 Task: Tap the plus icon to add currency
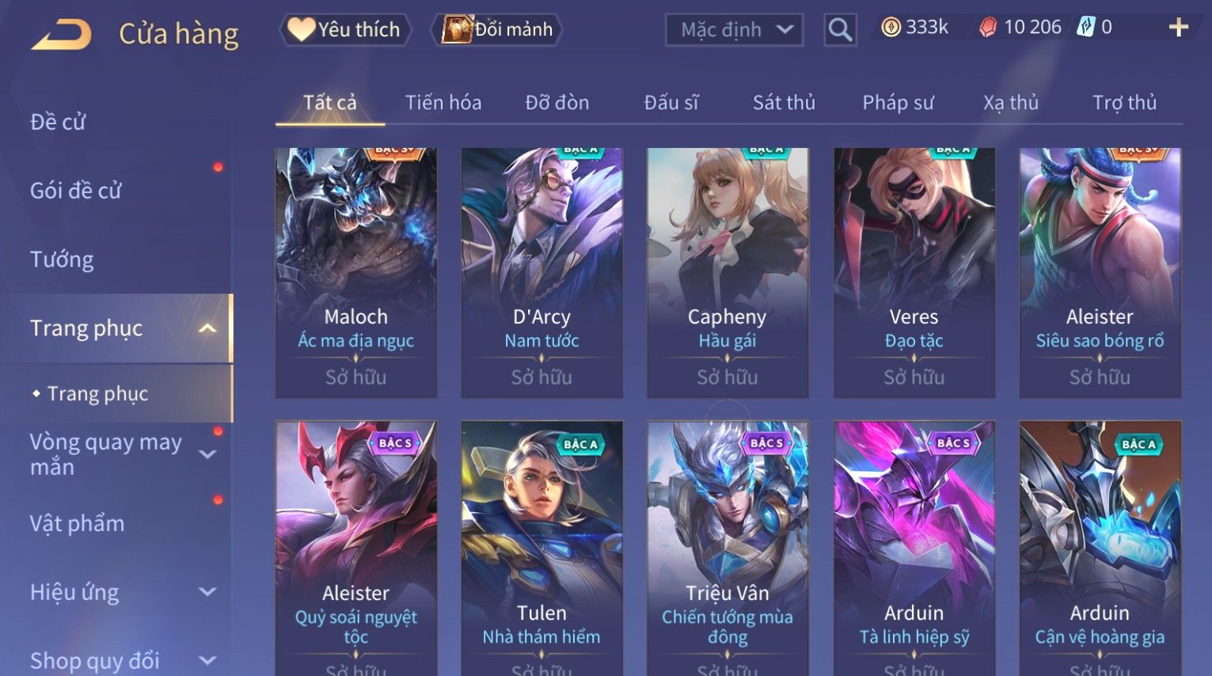(1178, 28)
